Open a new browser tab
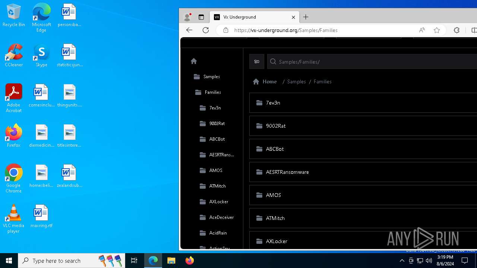Viewport: 477px width, 268px height. point(306,17)
